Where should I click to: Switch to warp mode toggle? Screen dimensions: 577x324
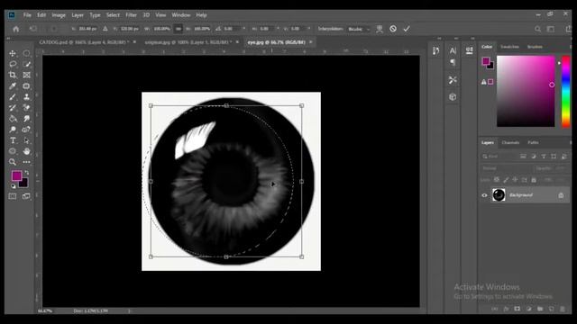[x=380, y=29]
